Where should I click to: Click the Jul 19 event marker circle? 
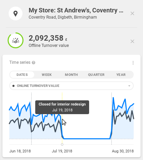62,144
